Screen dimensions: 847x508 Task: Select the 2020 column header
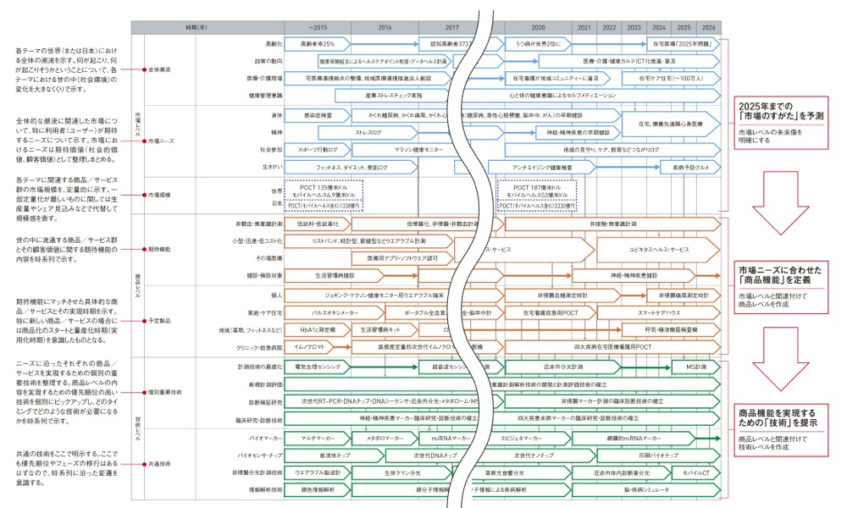[538, 27]
